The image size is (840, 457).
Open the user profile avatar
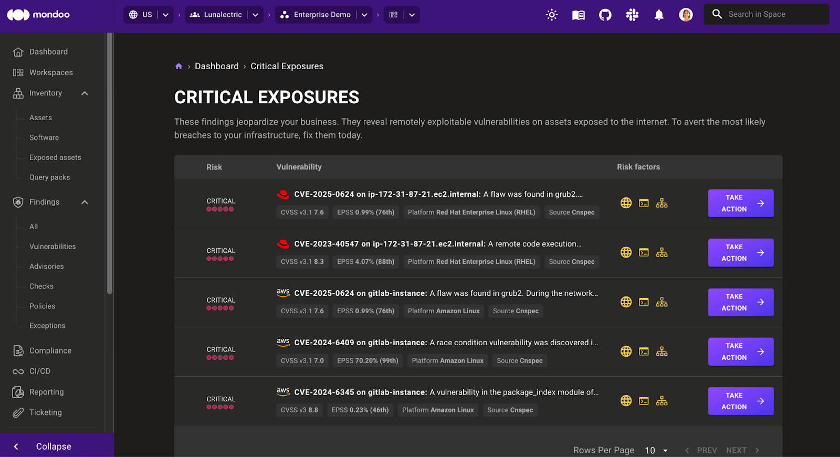(686, 15)
